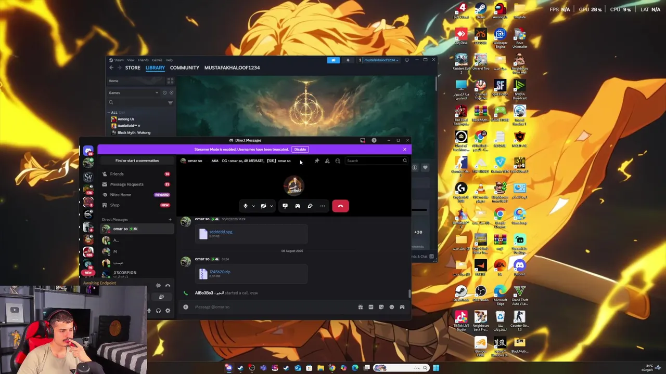Open Discord desktop shortcut

point(519,268)
